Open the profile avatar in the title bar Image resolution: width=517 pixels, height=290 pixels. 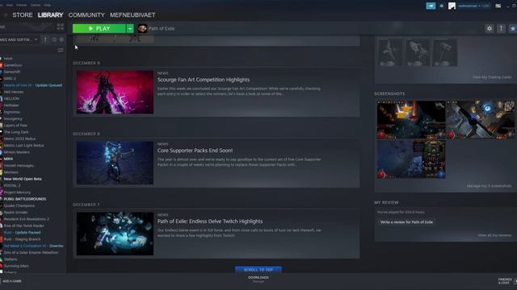[x=452, y=6]
